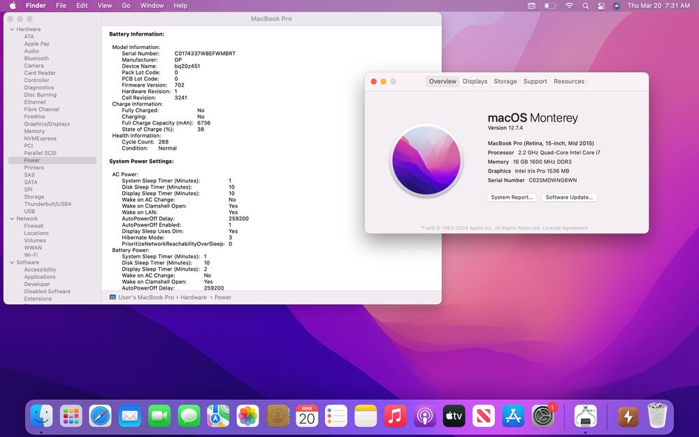This screenshot has width=699, height=437.
Task: Click the Full Charge Capacity value 6736
Action: (203, 123)
